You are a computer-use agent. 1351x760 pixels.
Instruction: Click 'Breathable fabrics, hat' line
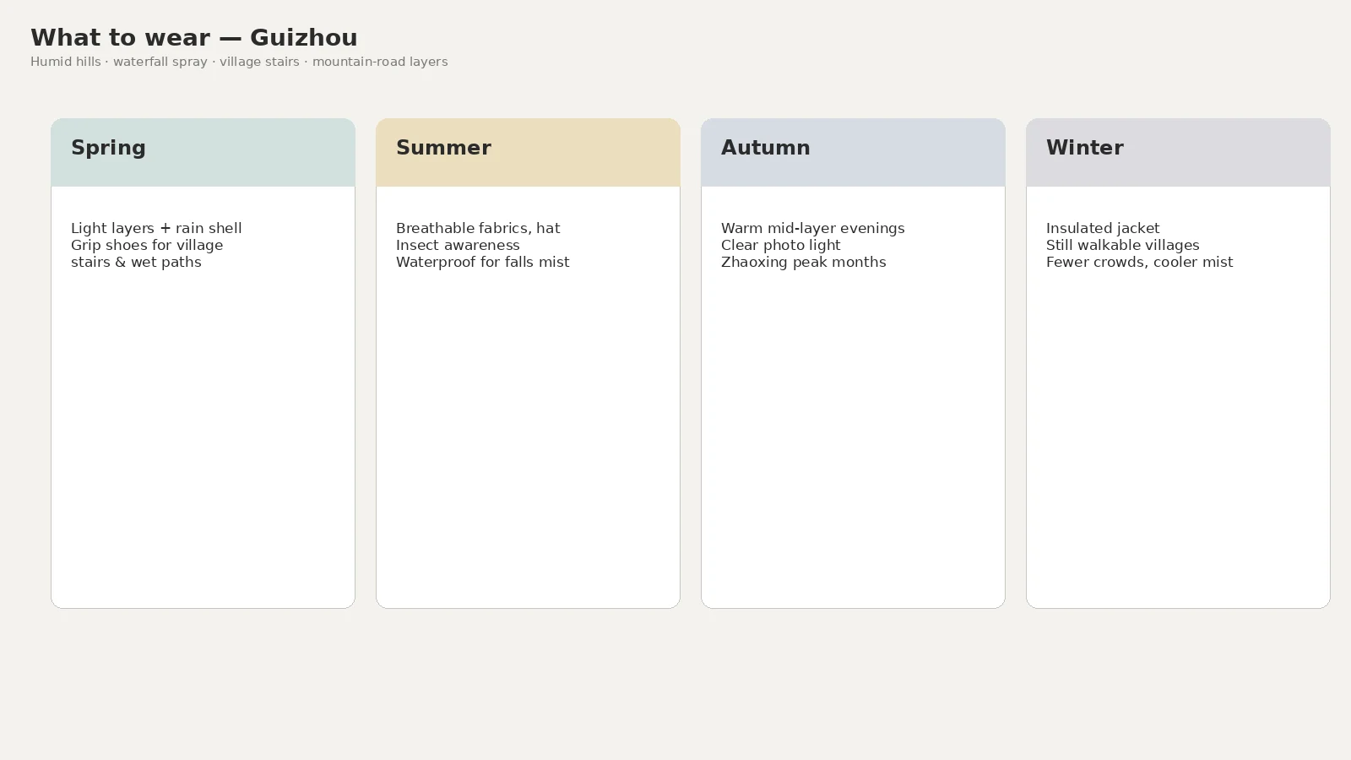[x=478, y=228]
